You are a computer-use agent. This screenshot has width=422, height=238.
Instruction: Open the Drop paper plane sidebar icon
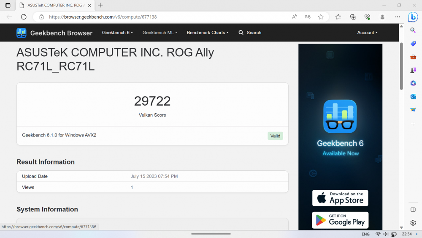pos(413,109)
